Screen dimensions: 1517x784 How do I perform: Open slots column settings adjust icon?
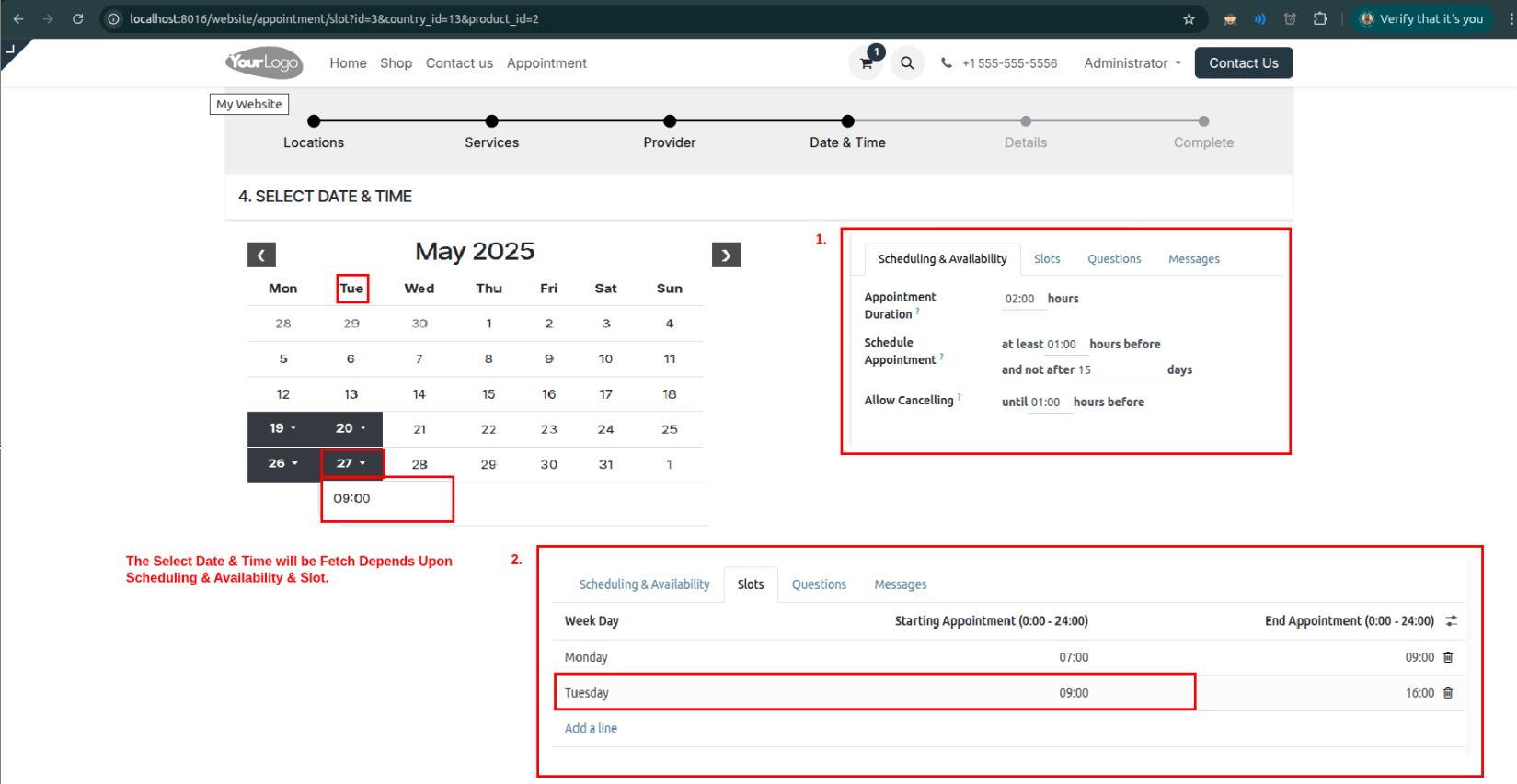(x=1451, y=621)
